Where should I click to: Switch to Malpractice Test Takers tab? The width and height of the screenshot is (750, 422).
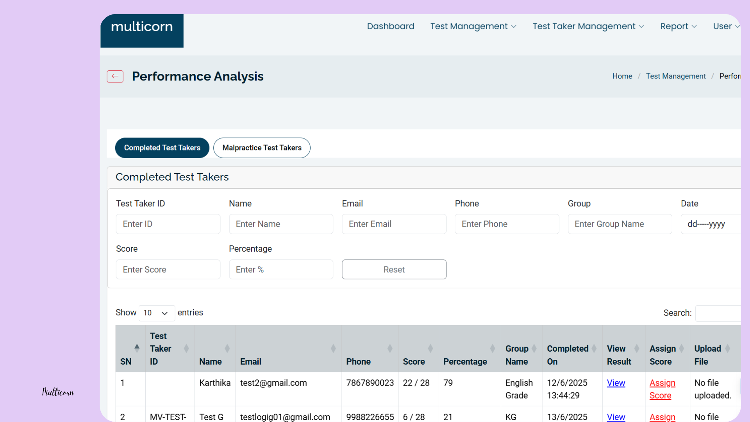coord(262,148)
